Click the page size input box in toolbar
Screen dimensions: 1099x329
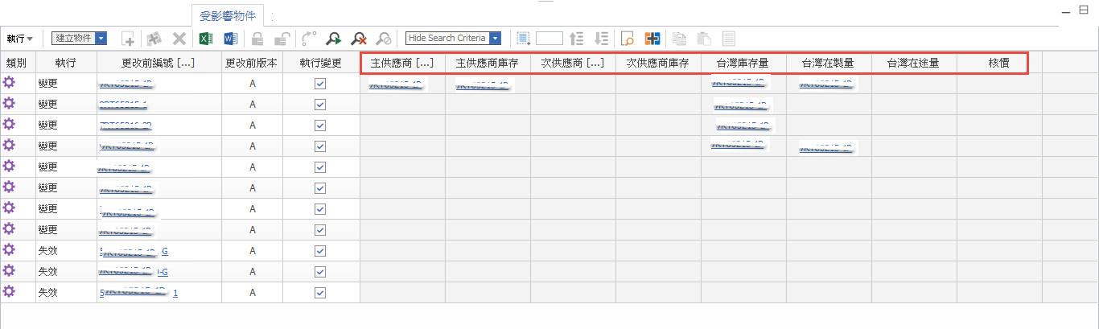[x=549, y=39]
